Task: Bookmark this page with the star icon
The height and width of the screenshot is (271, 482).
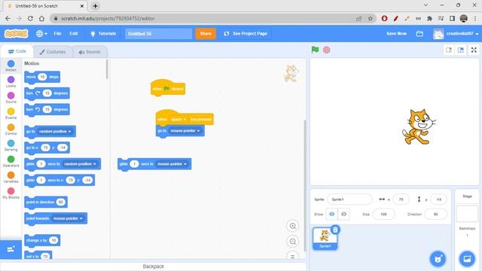Action: (x=371, y=18)
